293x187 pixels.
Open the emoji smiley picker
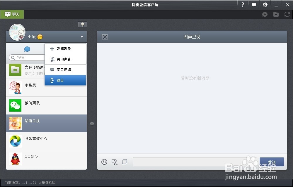click(x=104, y=162)
